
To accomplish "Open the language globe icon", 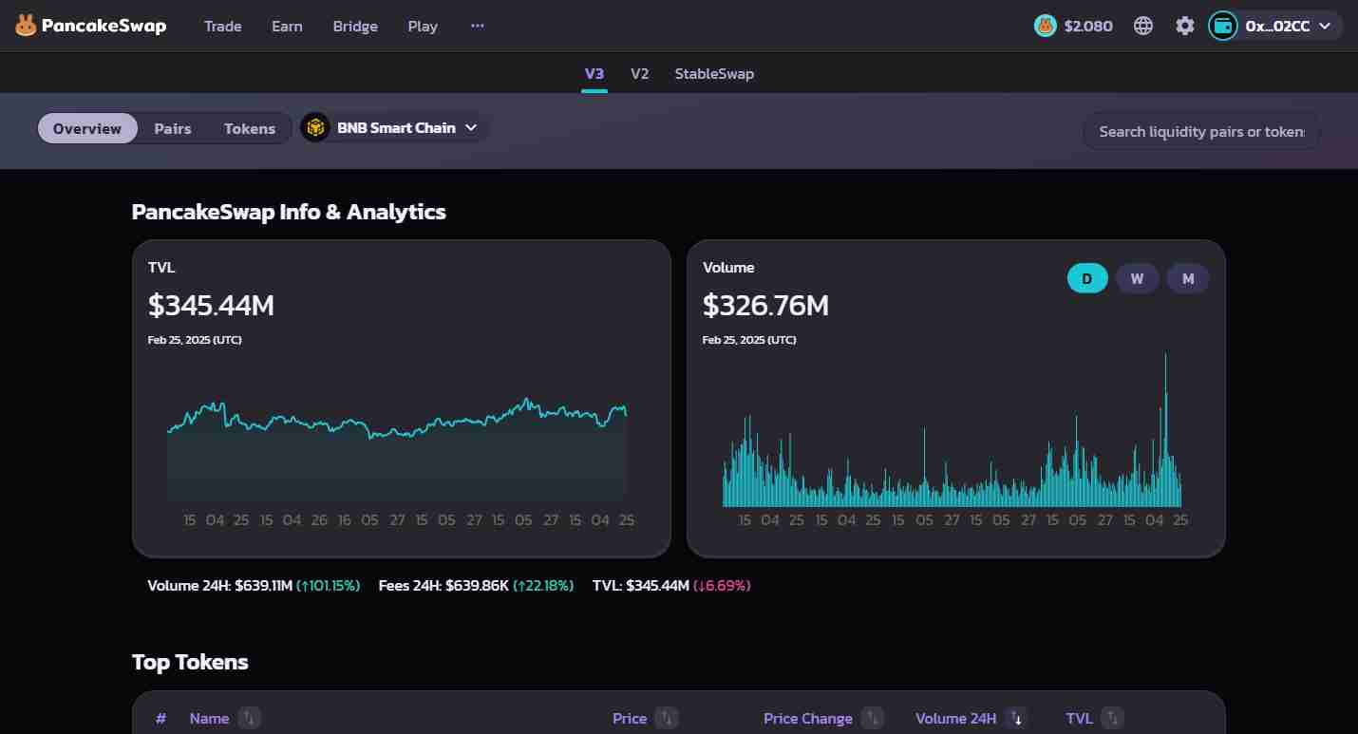I will tap(1143, 26).
